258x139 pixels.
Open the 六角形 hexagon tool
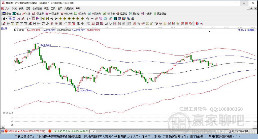point(146,14)
